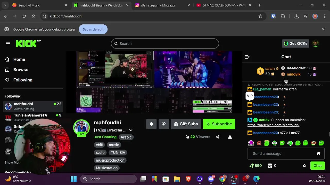Screen dimensions: 330x185
Task: Click the Windows Start button
Action: (73, 179)
